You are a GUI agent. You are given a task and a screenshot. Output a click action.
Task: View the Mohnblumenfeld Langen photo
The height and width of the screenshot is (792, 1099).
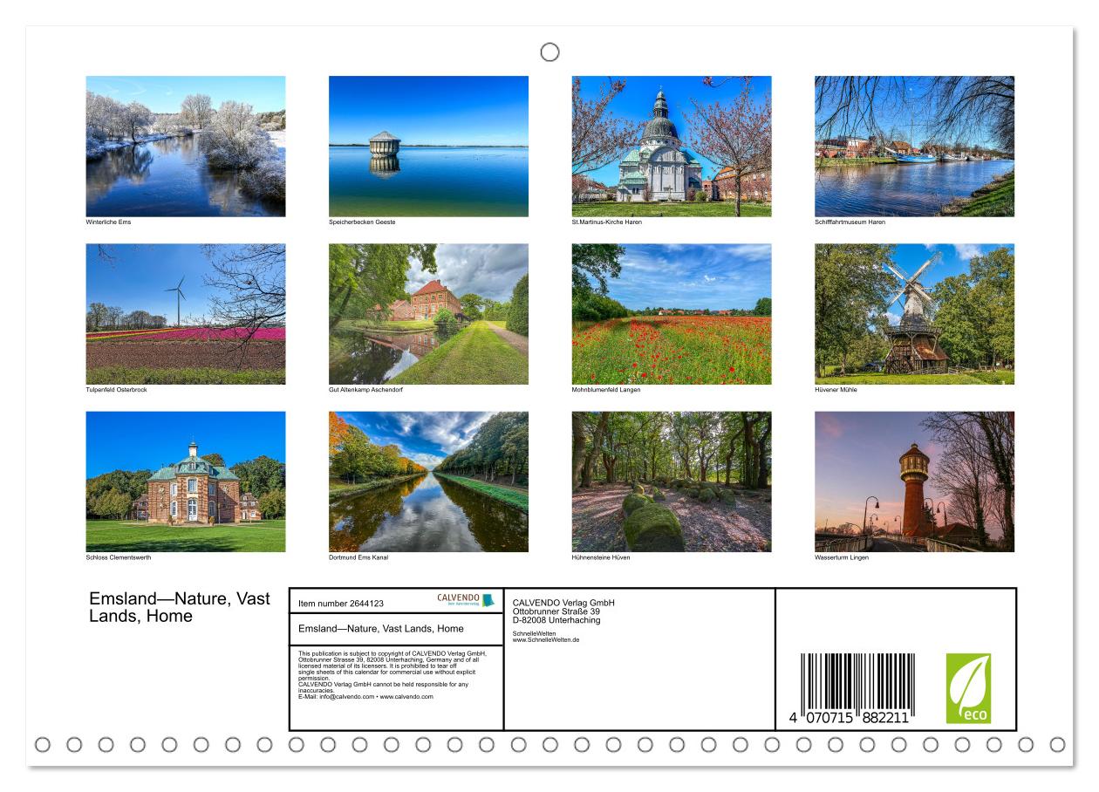(x=672, y=314)
